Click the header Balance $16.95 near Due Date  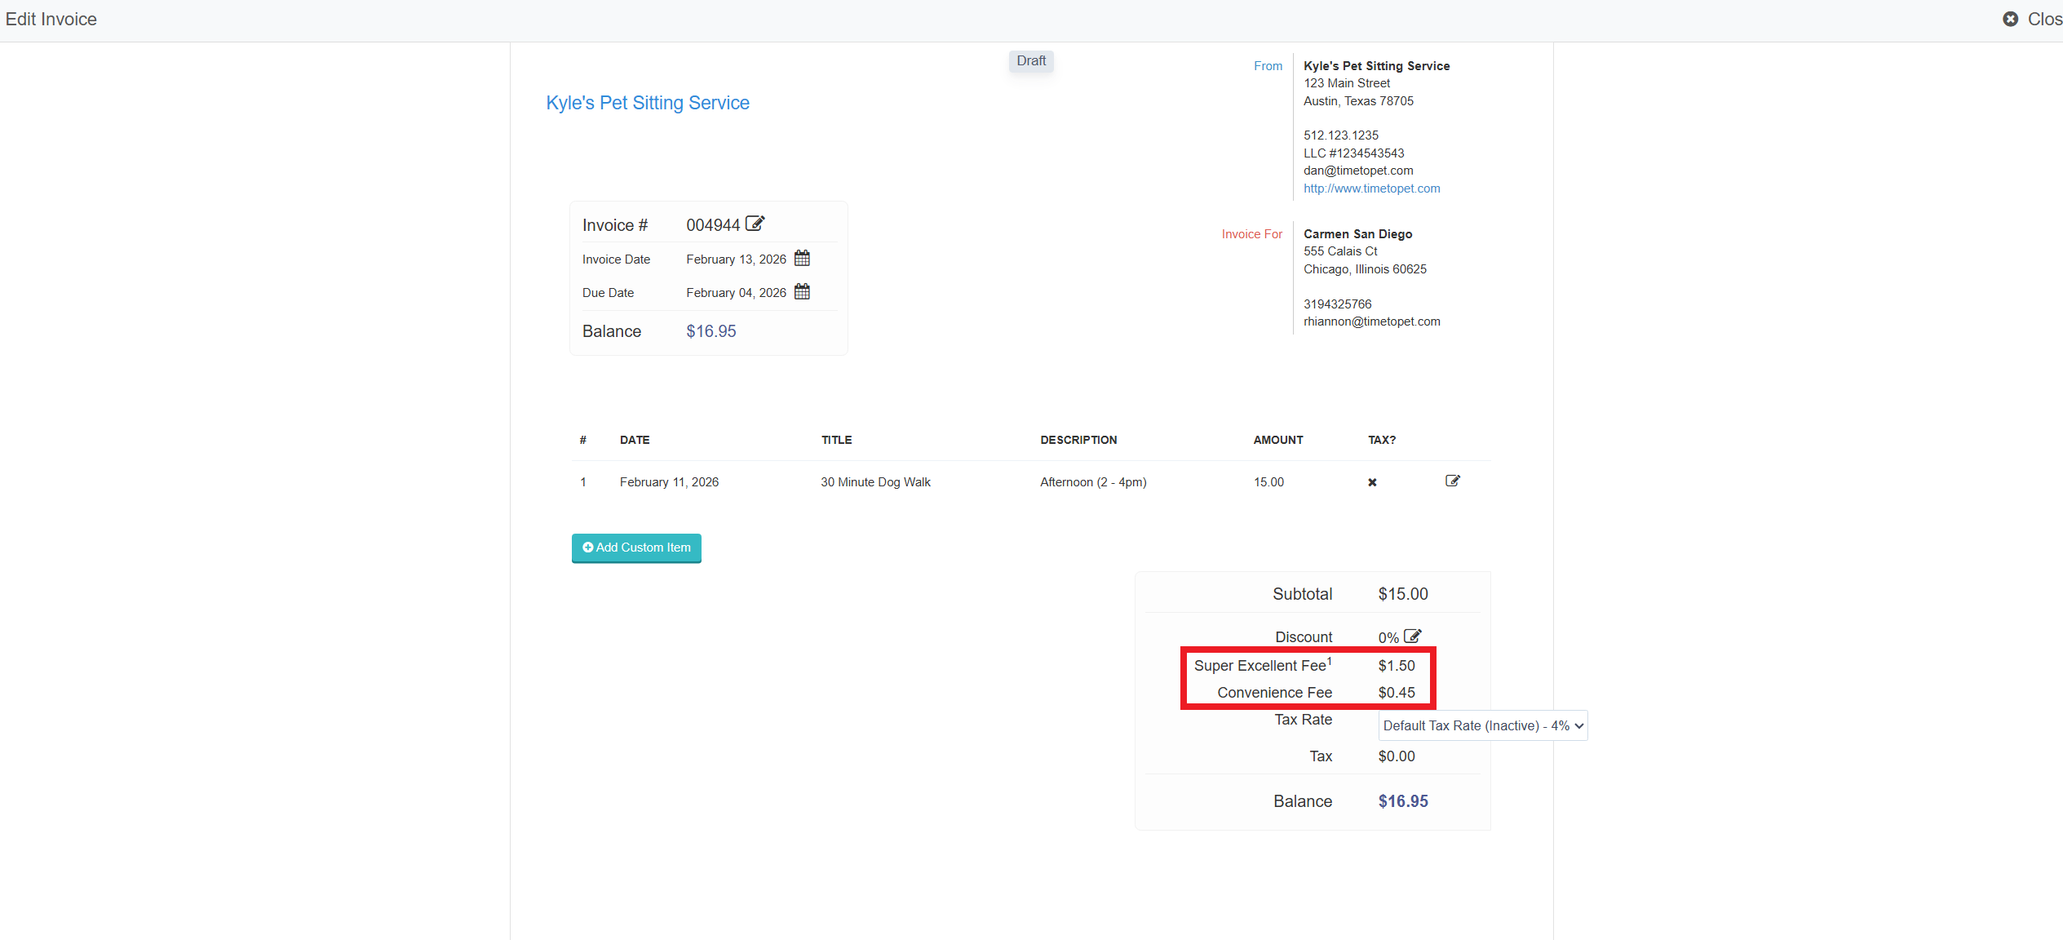click(711, 331)
